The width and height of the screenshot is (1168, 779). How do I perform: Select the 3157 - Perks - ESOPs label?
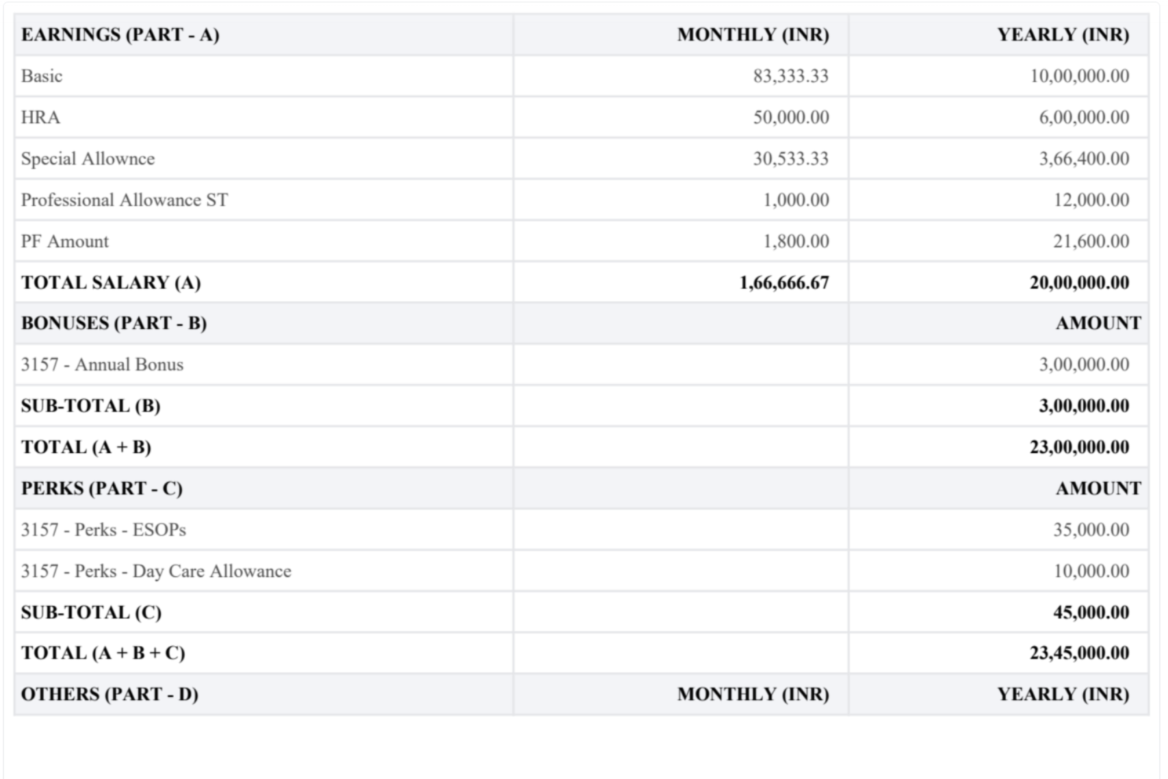[x=103, y=530]
